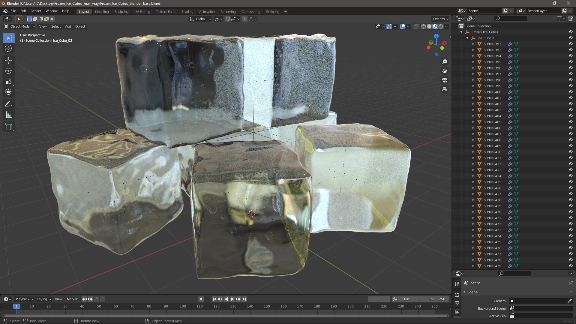Collapse the Ice_Cube_1 tree item
576x324 pixels.
(x=467, y=38)
